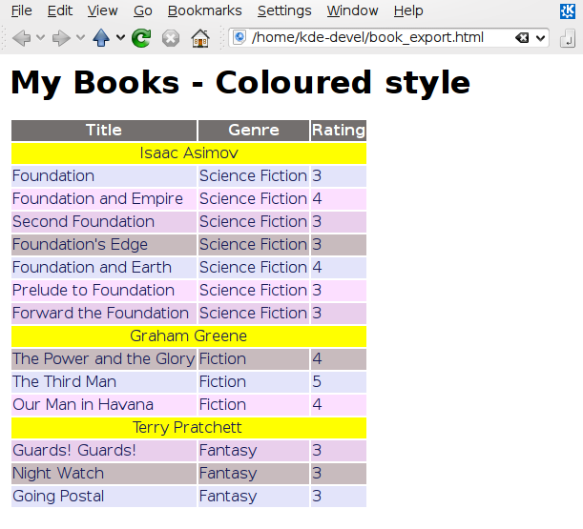Click the Go button right of location bar
Screen dimensions: 583x529
pyautogui.click(x=568, y=38)
